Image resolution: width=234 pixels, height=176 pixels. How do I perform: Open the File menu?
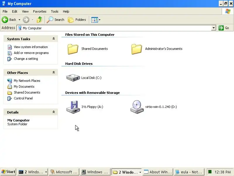click(5, 11)
